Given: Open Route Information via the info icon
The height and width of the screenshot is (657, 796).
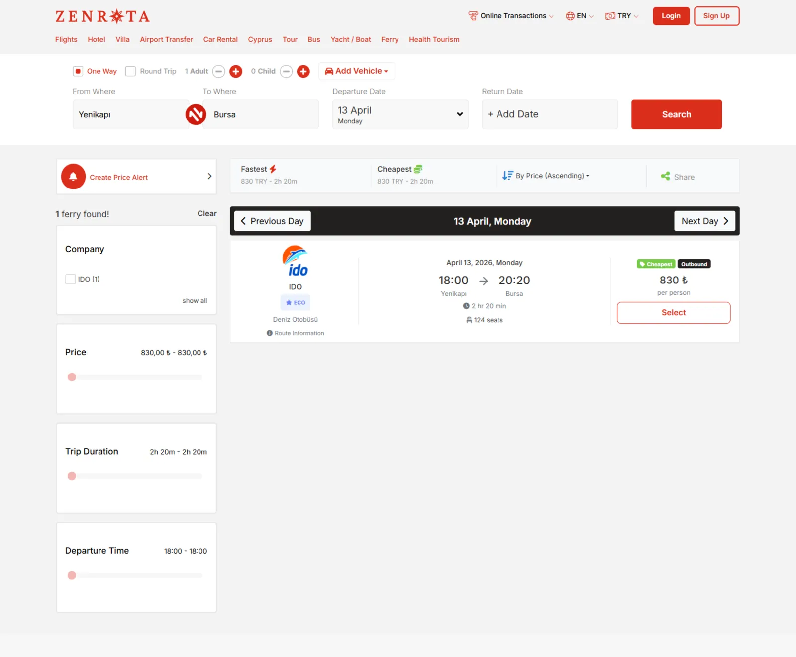Looking at the screenshot, I should pyautogui.click(x=270, y=333).
